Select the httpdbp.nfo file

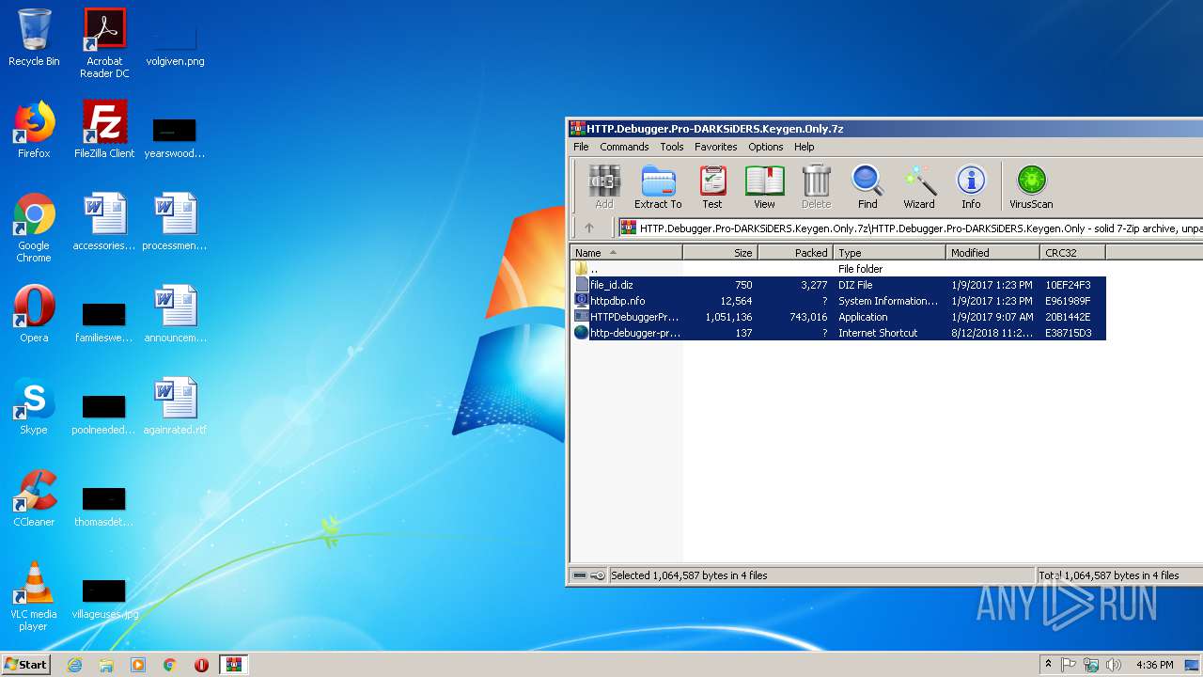pyautogui.click(x=837, y=301)
